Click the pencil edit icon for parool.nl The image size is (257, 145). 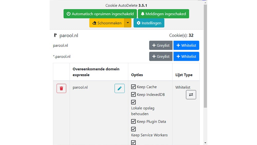[x=120, y=88]
